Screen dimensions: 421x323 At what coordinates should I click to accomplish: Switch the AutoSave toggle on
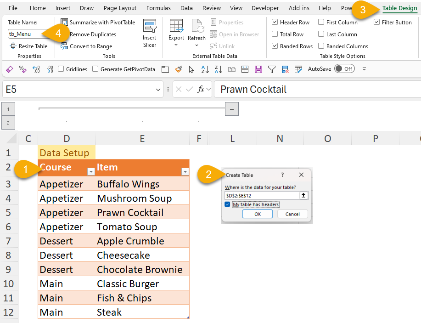(x=344, y=69)
